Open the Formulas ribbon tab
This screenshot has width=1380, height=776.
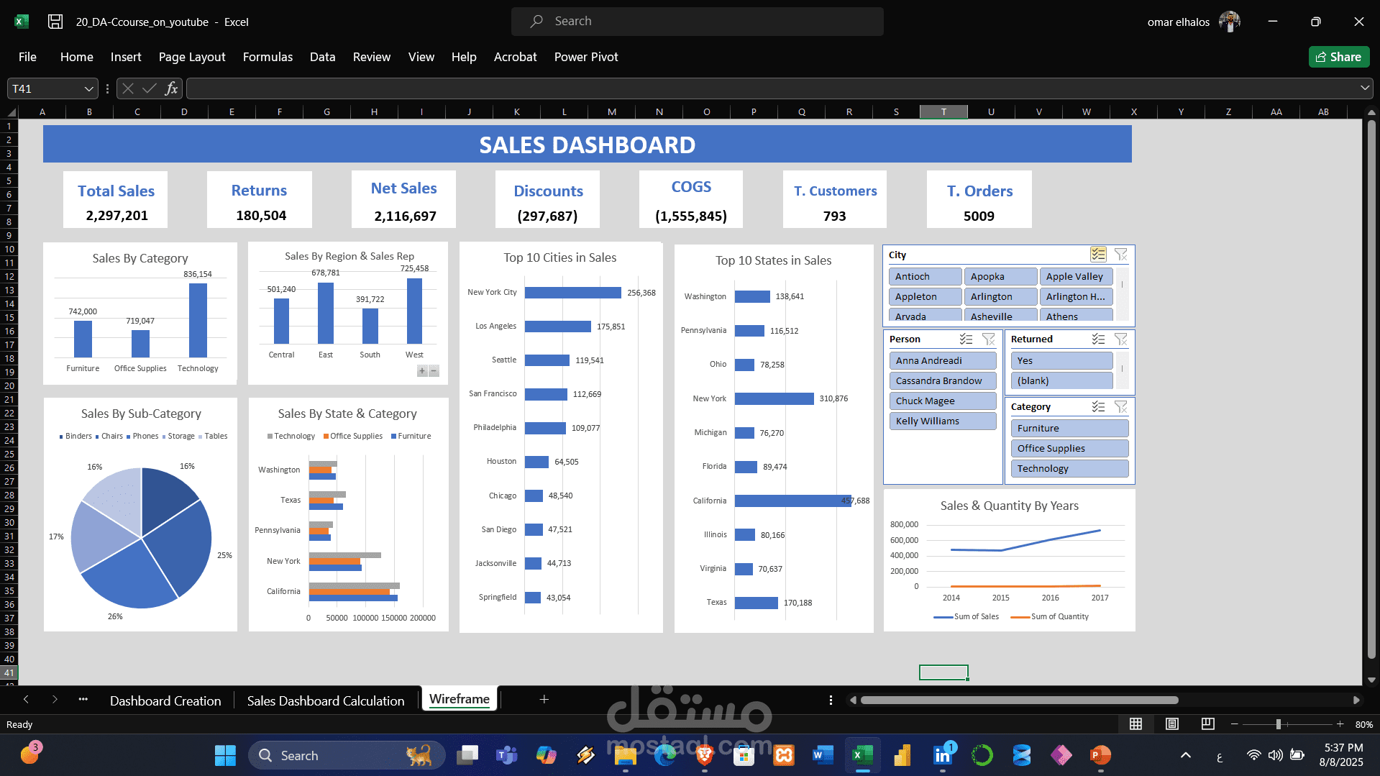pos(268,57)
